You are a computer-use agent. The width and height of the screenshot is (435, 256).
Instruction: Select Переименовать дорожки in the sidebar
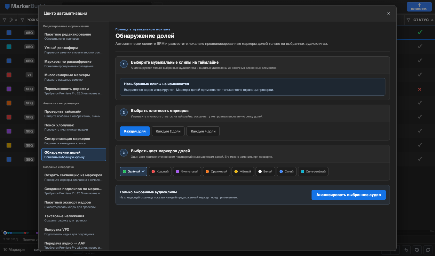74,91
